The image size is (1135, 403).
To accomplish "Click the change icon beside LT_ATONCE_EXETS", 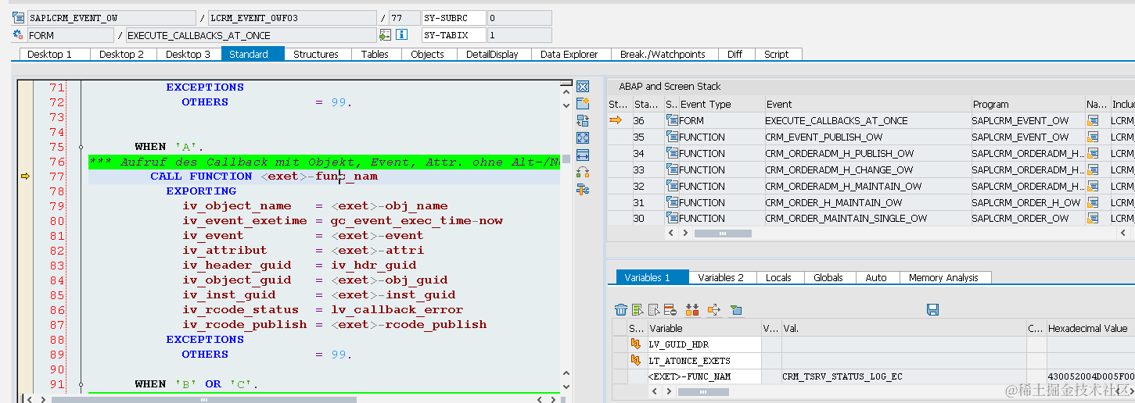I will [x=636, y=360].
